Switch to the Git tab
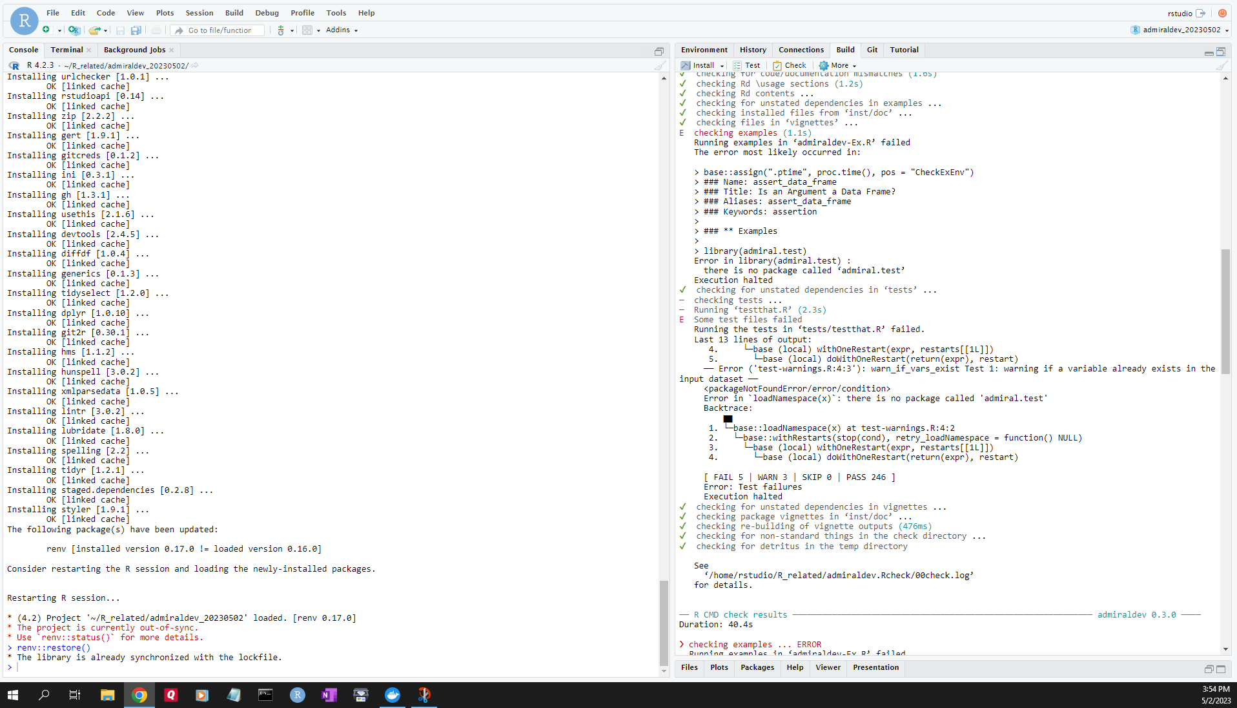Viewport: 1237px width, 708px height. click(872, 50)
